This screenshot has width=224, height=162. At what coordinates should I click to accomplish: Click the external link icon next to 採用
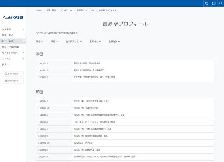click(x=8, y=65)
